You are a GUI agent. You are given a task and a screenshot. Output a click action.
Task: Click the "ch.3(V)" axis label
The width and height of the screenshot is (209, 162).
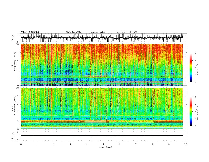click(13, 136)
